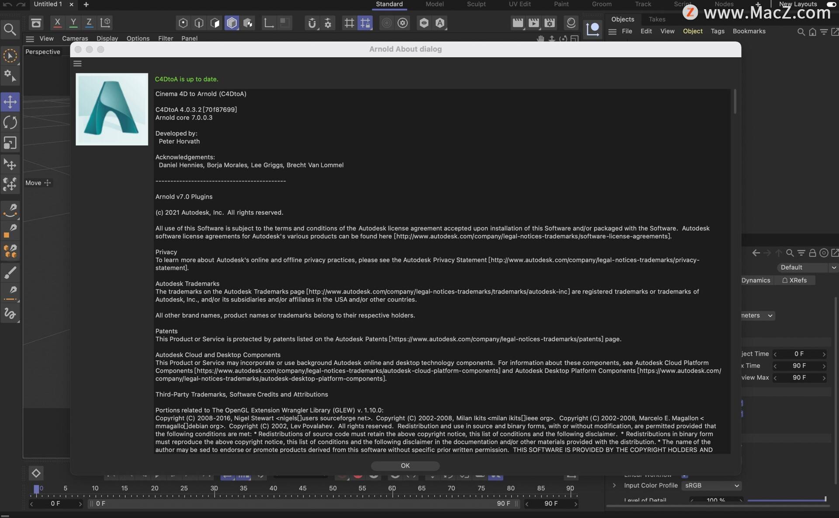Add a new document tab with plus

coord(86,4)
